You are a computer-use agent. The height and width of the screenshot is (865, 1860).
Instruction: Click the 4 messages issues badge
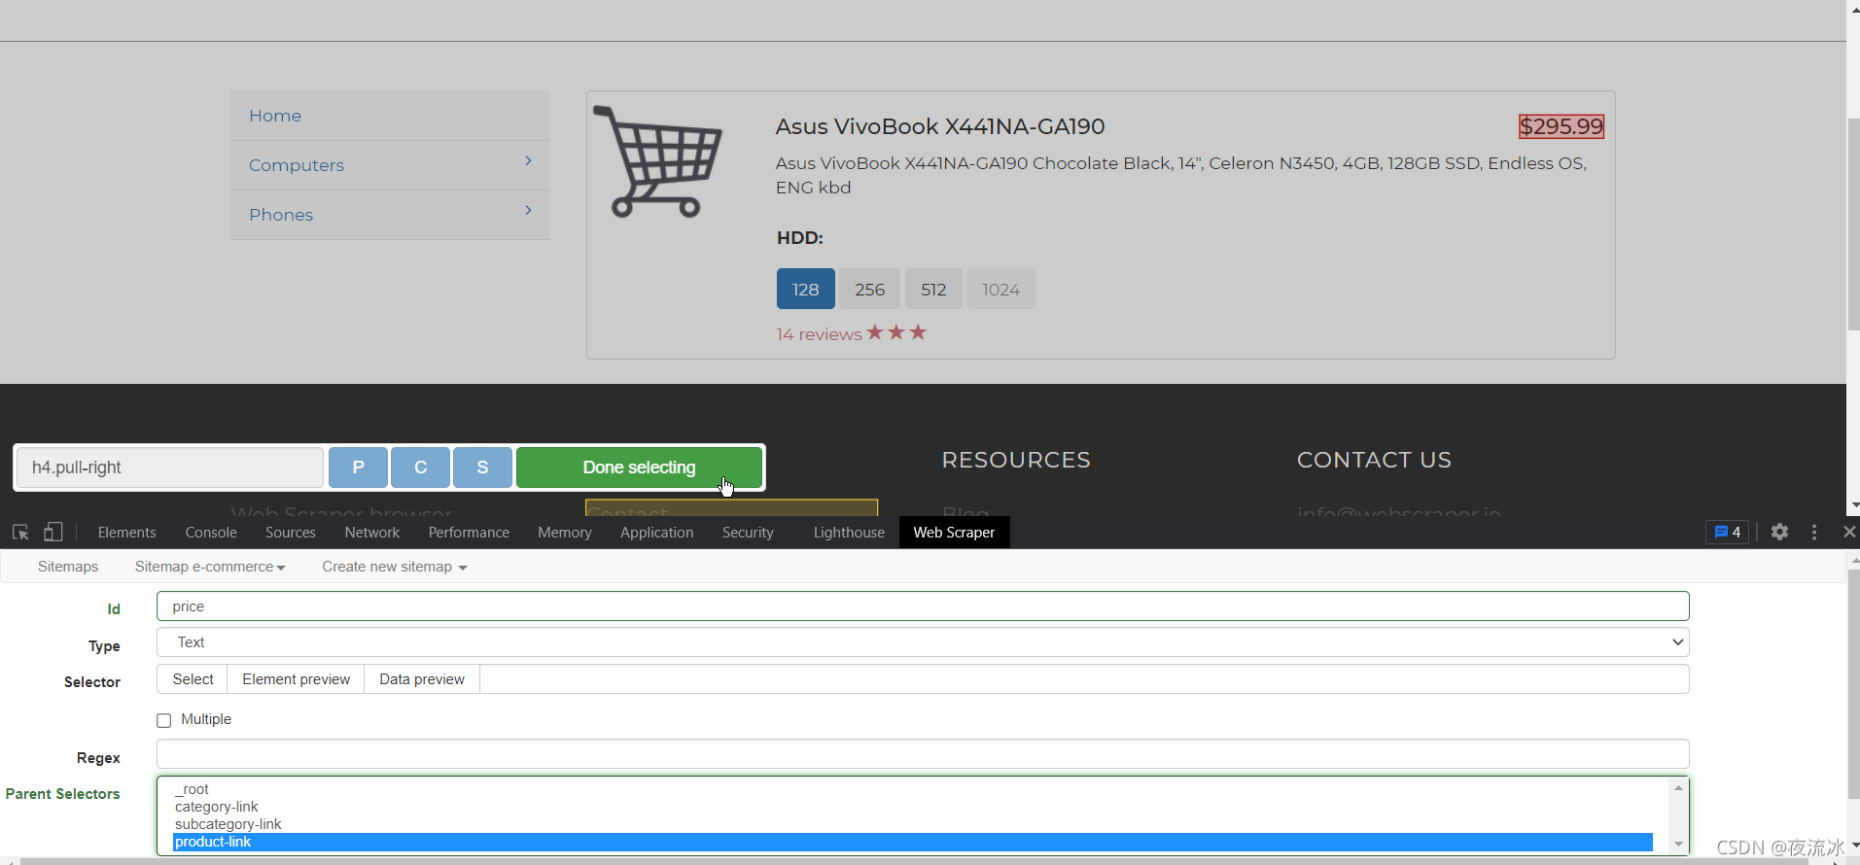[x=1727, y=532]
